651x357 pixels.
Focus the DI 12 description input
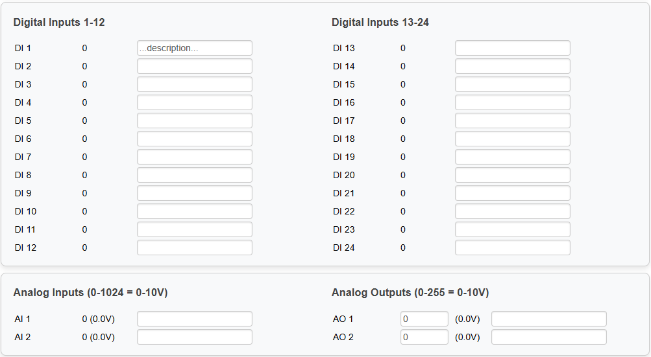pyautogui.click(x=194, y=248)
